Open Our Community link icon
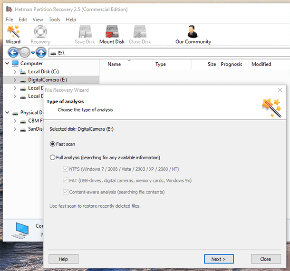The image size is (290, 271). 193,31
